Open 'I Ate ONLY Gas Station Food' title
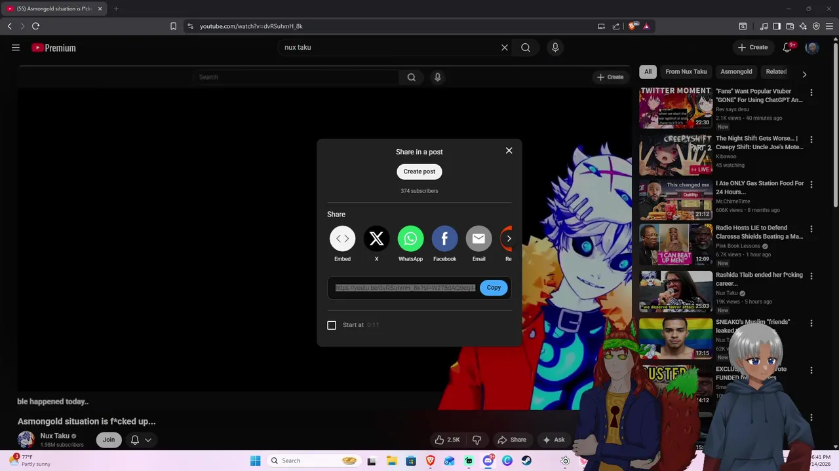Screen dimensions: 839x471 [759, 188]
